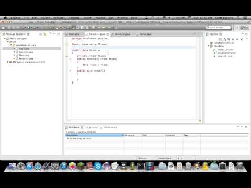Image resolution: width=251 pixels, height=188 pixels.
Task: Collapse the src folder node
Action: (8, 42)
